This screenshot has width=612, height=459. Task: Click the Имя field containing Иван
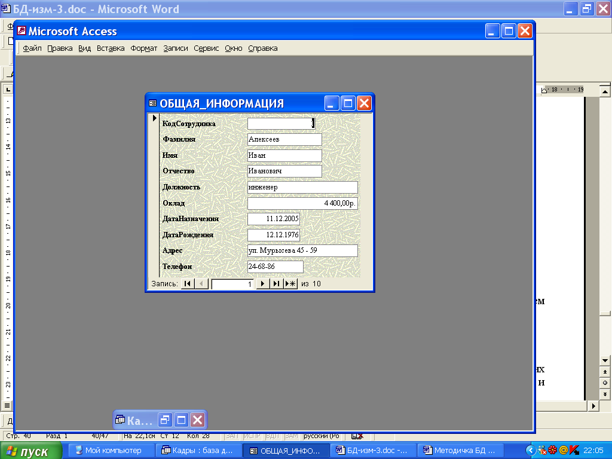284,155
